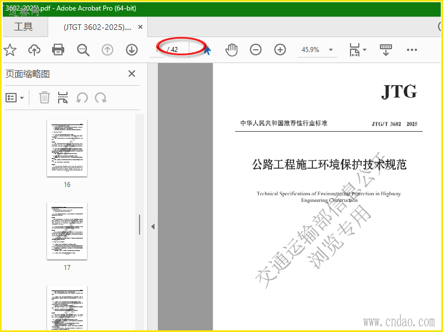Click the current page number field
This screenshot has height=332, width=443.
coord(157,50)
